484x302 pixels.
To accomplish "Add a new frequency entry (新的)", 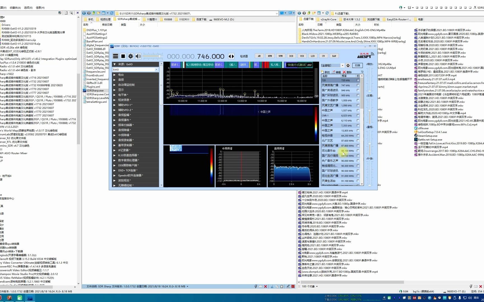I will pos(326,72).
